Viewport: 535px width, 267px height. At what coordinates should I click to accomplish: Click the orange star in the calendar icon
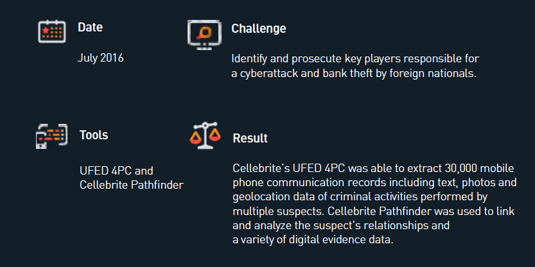tap(46, 30)
